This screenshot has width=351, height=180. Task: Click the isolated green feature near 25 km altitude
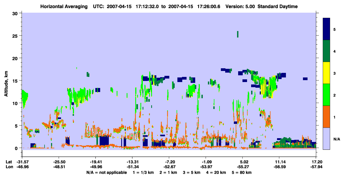pyautogui.click(x=238, y=34)
